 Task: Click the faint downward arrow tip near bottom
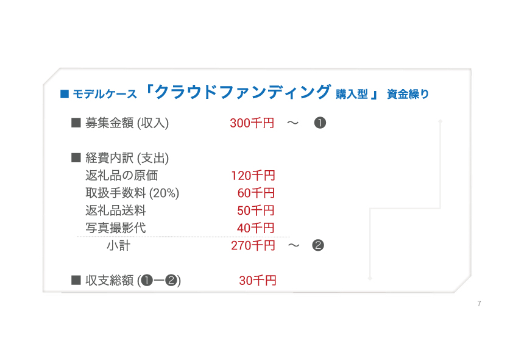[x=370, y=278]
